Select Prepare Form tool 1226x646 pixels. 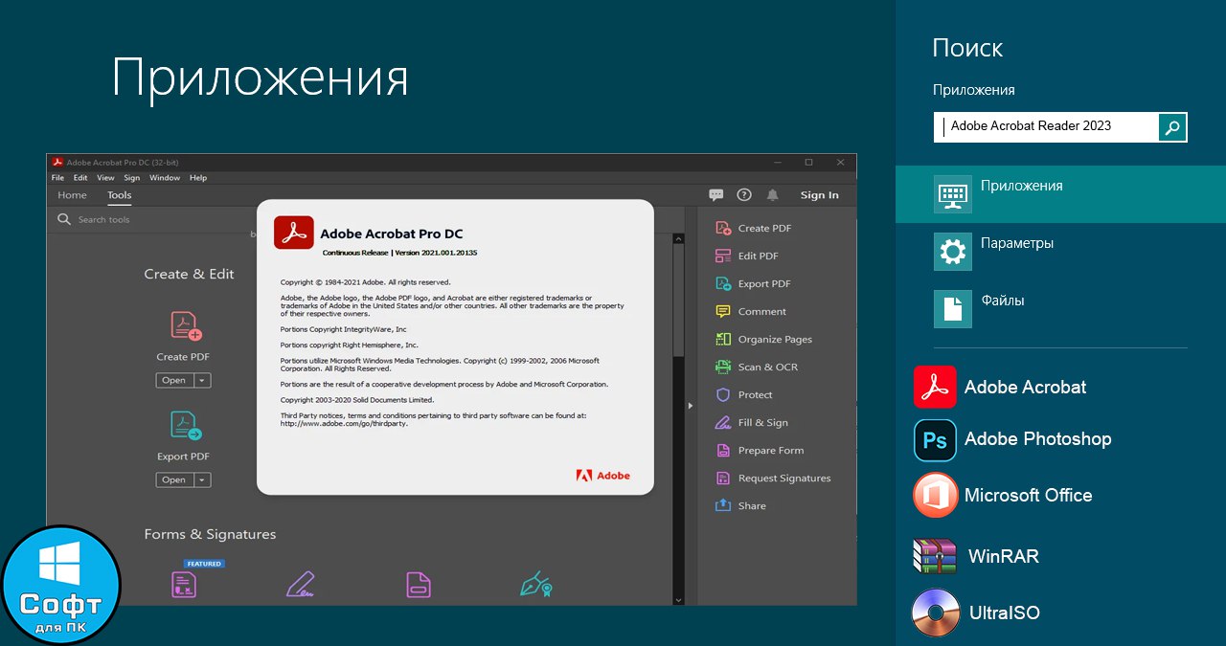point(759,450)
